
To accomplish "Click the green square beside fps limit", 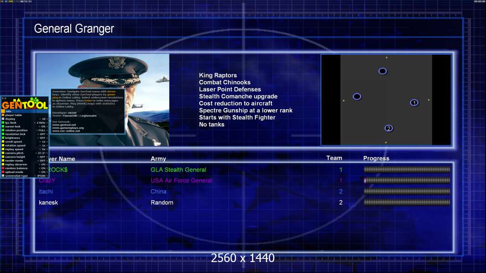I will [x=3, y=123].
